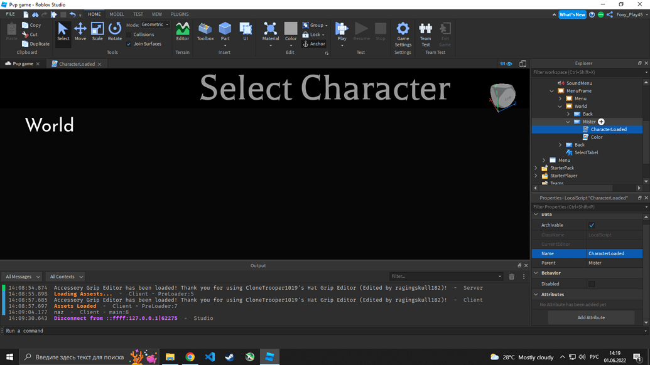
Task: Open the FILE menu
Action: [x=11, y=14]
